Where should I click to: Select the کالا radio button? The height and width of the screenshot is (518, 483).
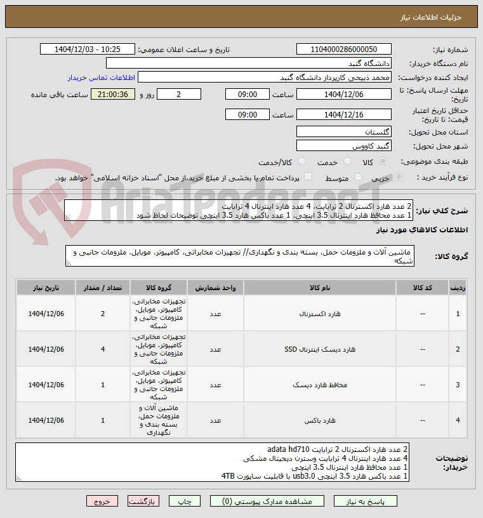point(383,161)
